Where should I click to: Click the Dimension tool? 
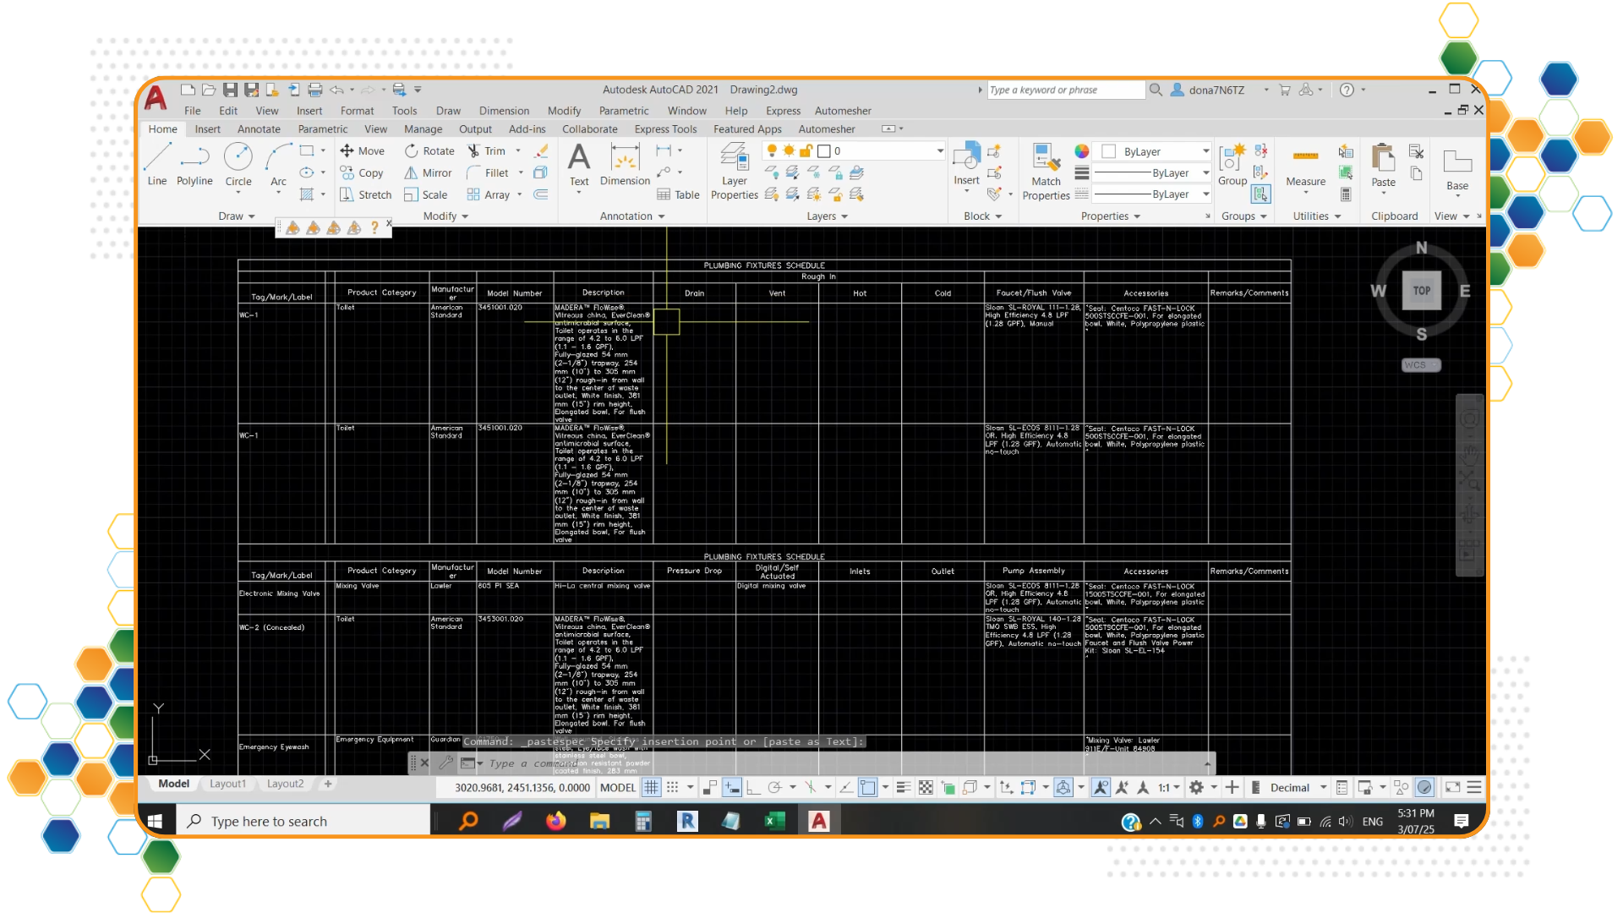click(625, 165)
